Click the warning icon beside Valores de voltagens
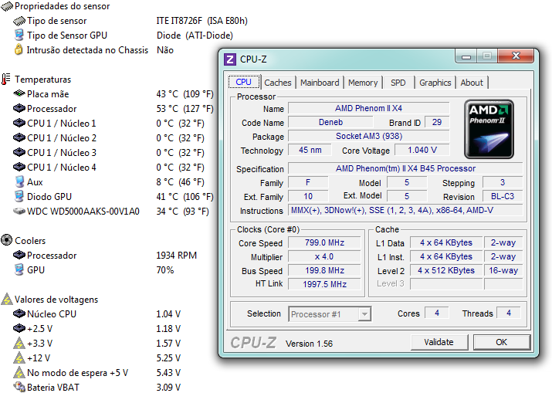The image size is (552, 393). click(x=7, y=300)
